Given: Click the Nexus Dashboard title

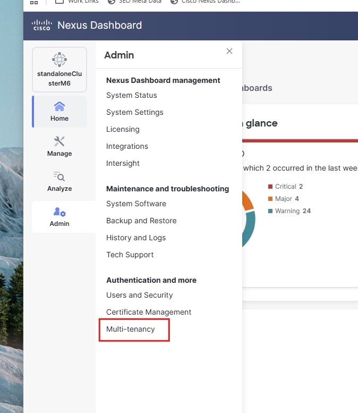Looking at the screenshot, I should 99,26.
